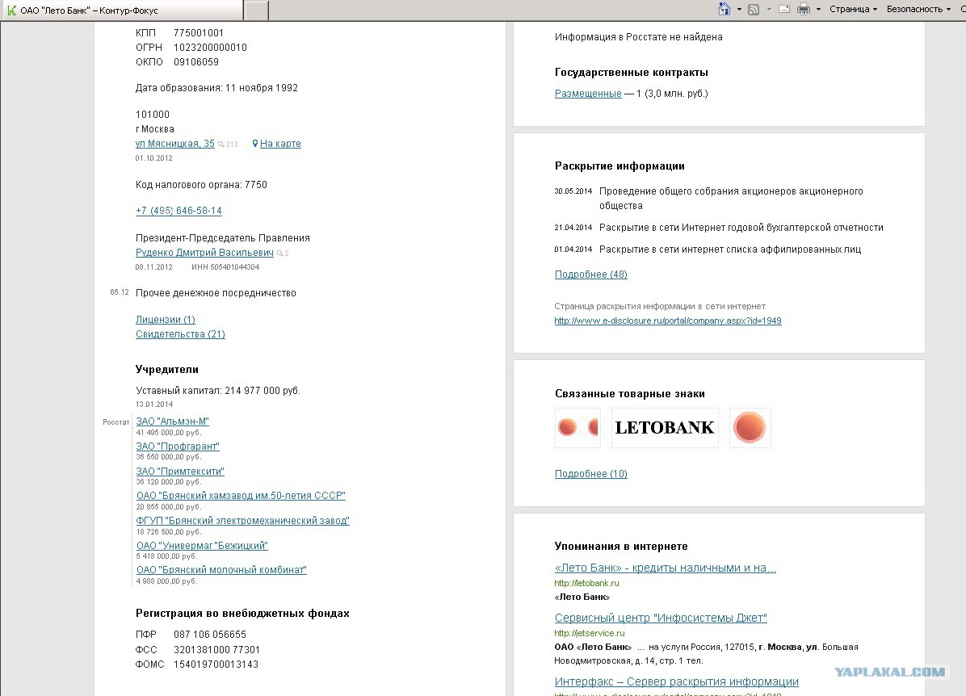Click ФОМС number 154019700013143
The height and width of the screenshot is (696, 966).
point(216,665)
